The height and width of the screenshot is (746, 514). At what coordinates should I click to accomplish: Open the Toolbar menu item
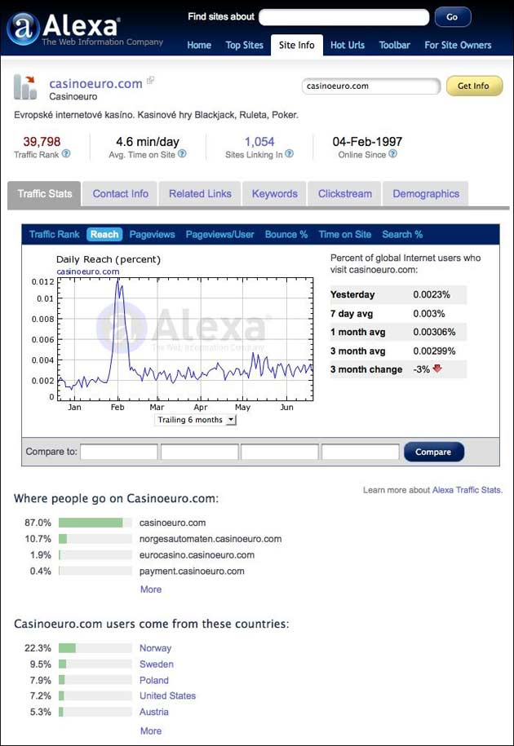click(395, 45)
